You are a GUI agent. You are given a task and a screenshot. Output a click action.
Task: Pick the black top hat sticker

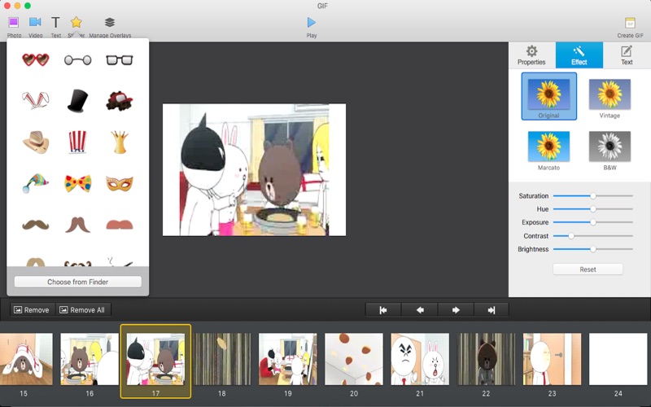77,100
